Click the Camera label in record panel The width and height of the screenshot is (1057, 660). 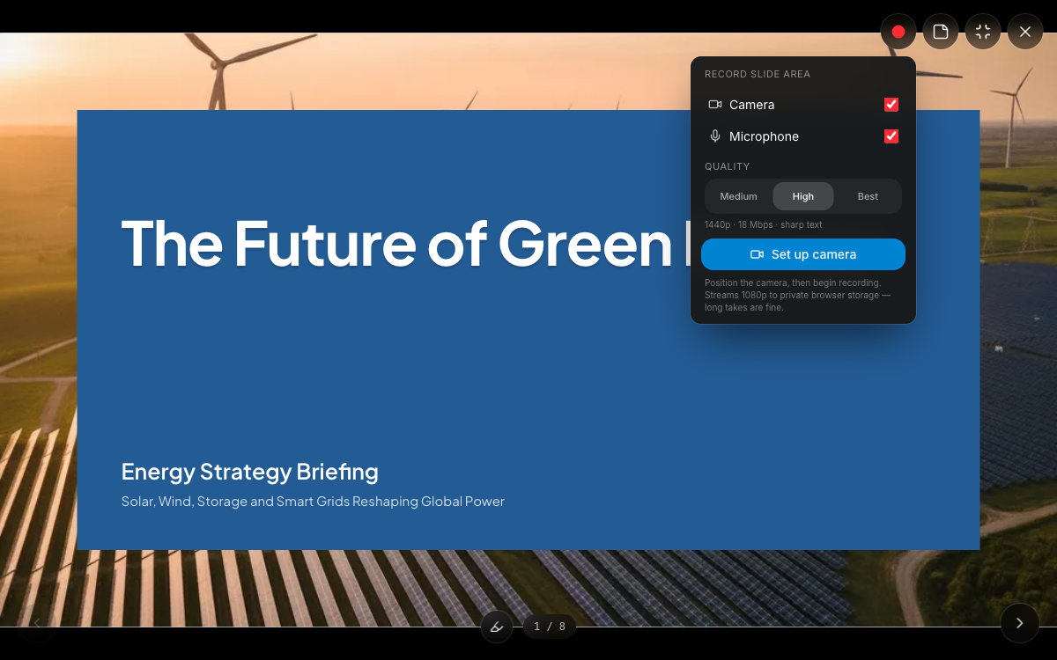point(752,105)
